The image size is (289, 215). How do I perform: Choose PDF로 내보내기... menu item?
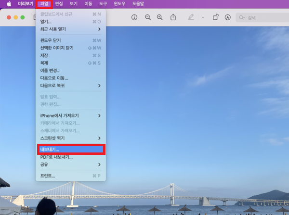[x=71, y=157]
